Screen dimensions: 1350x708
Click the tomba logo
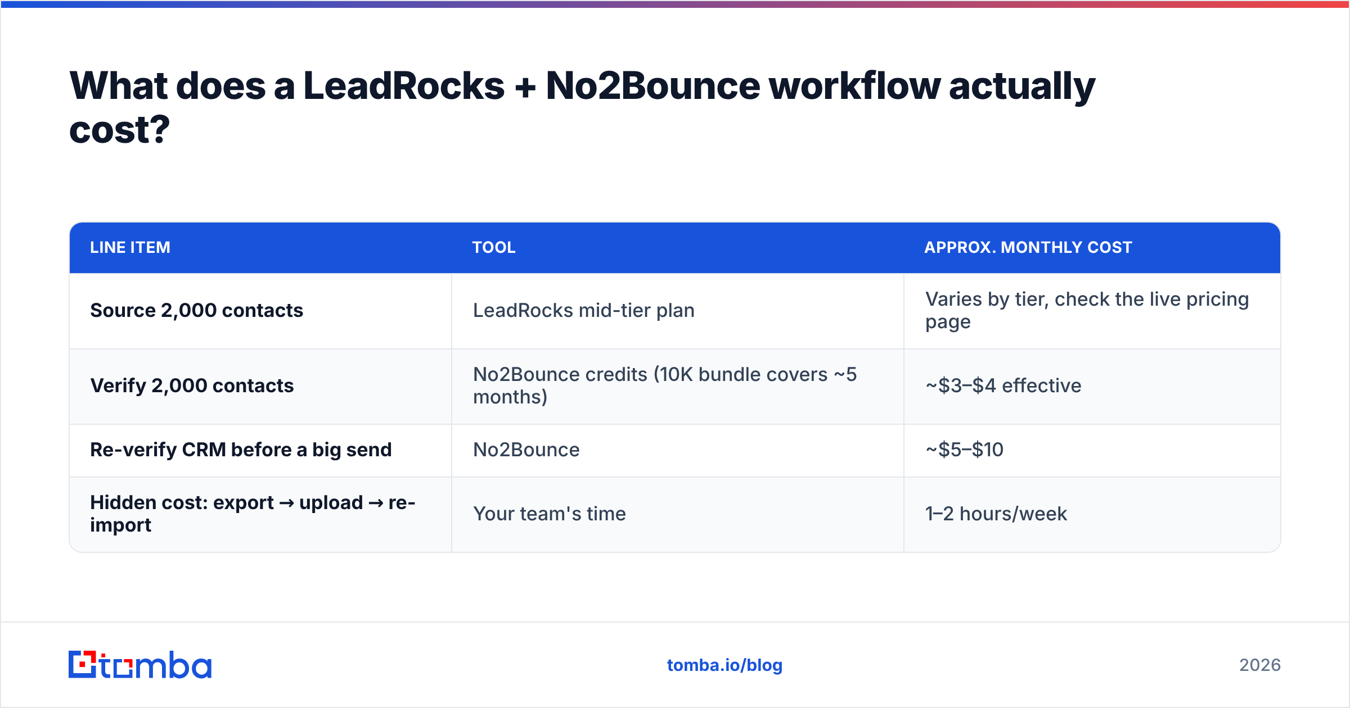tap(140, 665)
